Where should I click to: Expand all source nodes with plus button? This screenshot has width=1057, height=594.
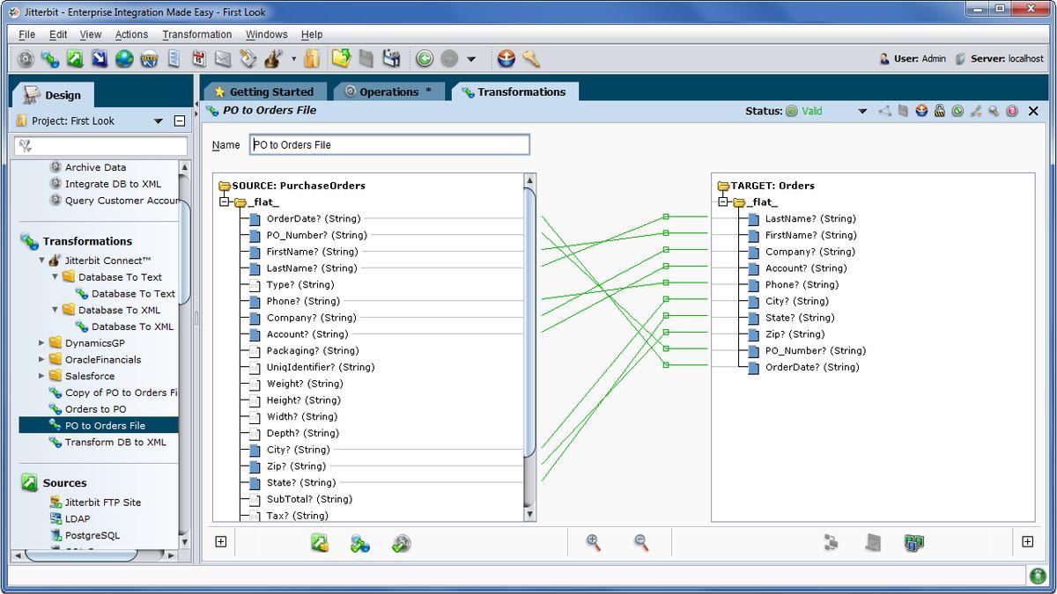221,542
